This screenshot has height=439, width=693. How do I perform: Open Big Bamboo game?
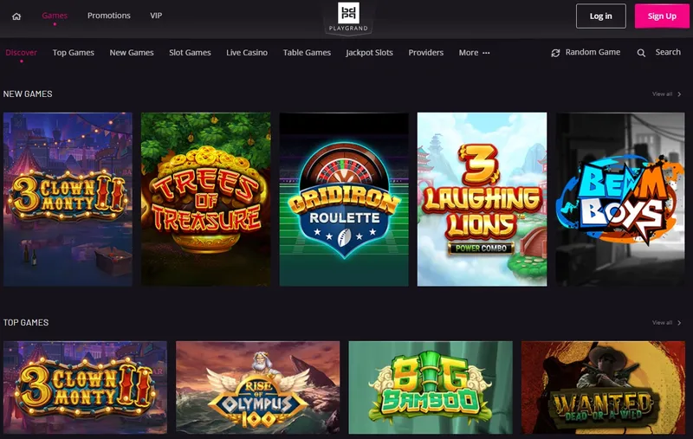431,387
